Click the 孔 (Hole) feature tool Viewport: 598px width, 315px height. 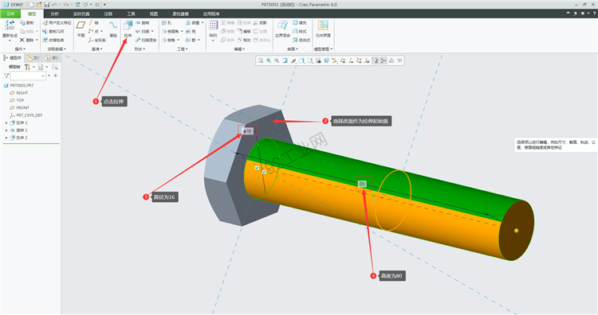point(167,23)
